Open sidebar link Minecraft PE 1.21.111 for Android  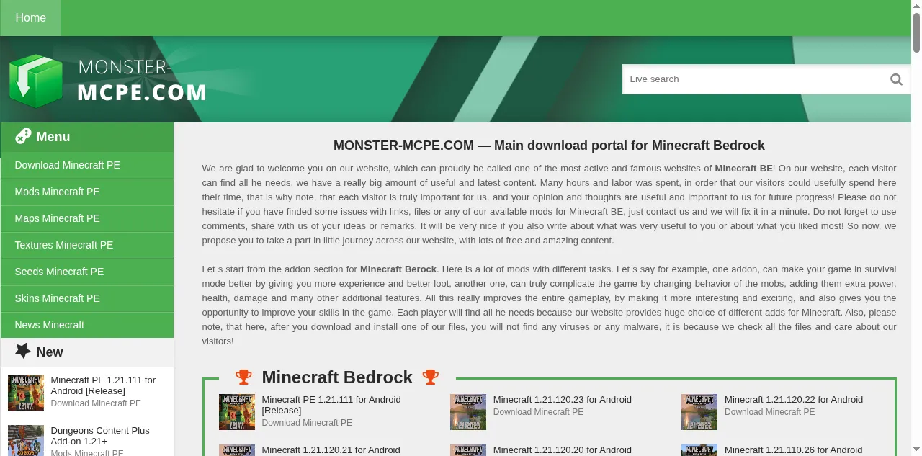pyautogui.click(x=103, y=385)
